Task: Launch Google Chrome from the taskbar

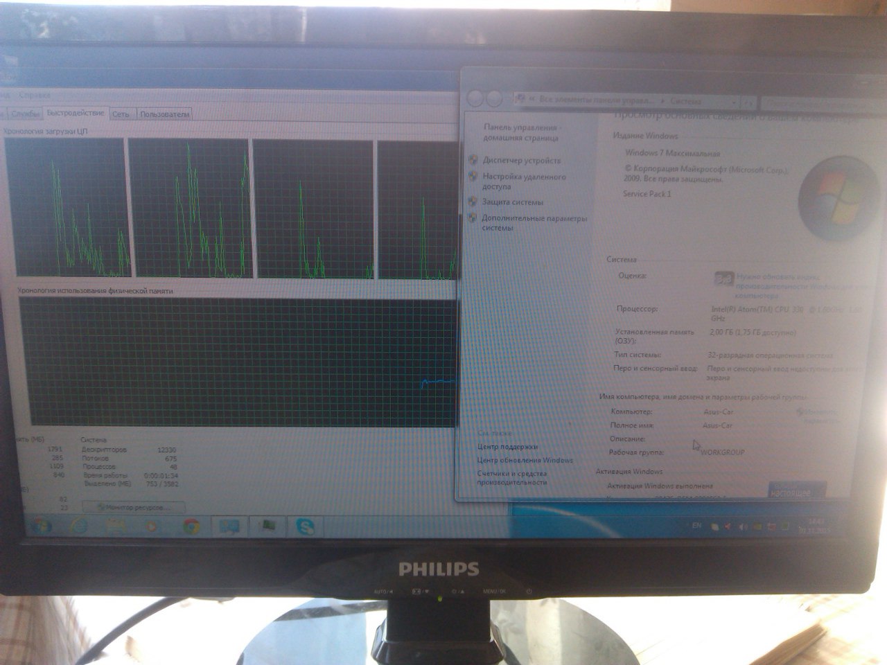Action: tap(192, 527)
